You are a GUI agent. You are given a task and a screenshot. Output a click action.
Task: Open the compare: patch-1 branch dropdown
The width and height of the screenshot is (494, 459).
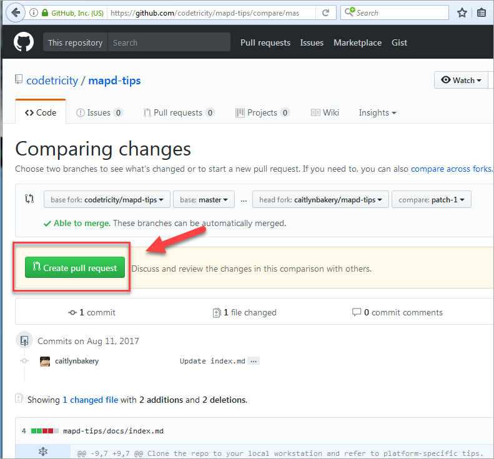point(432,199)
